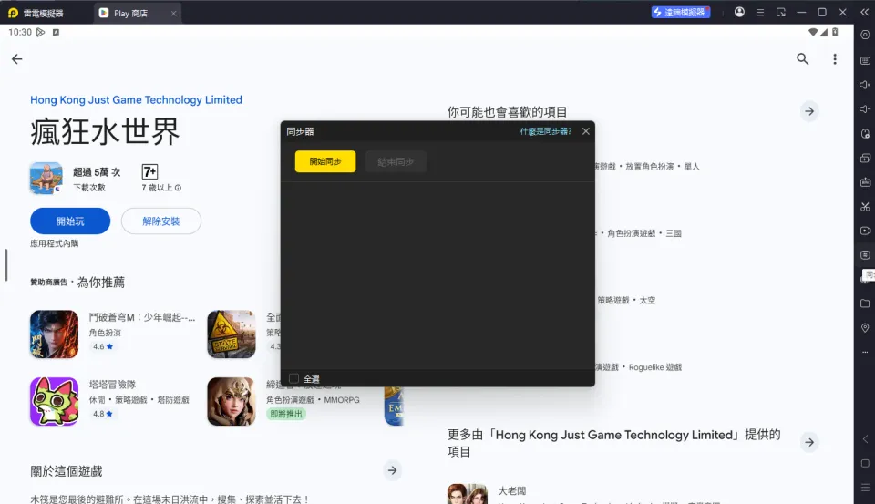Close the 同步器 dialog
The height and width of the screenshot is (504, 875).
tap(586, 131)
